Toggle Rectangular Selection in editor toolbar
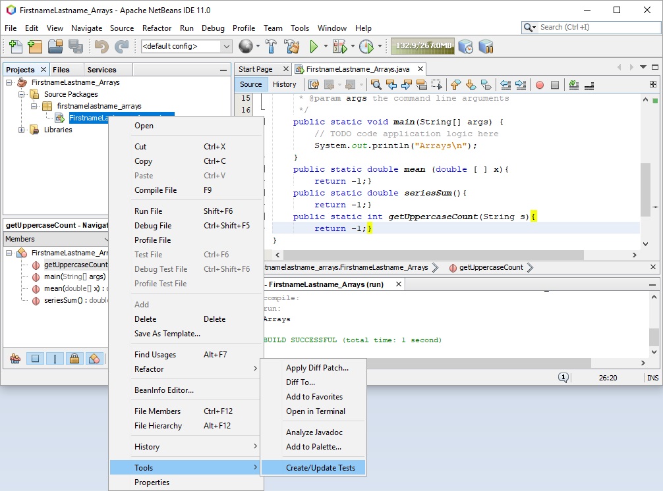The height and width of the screenshot is (491, 663). (437, 85)
